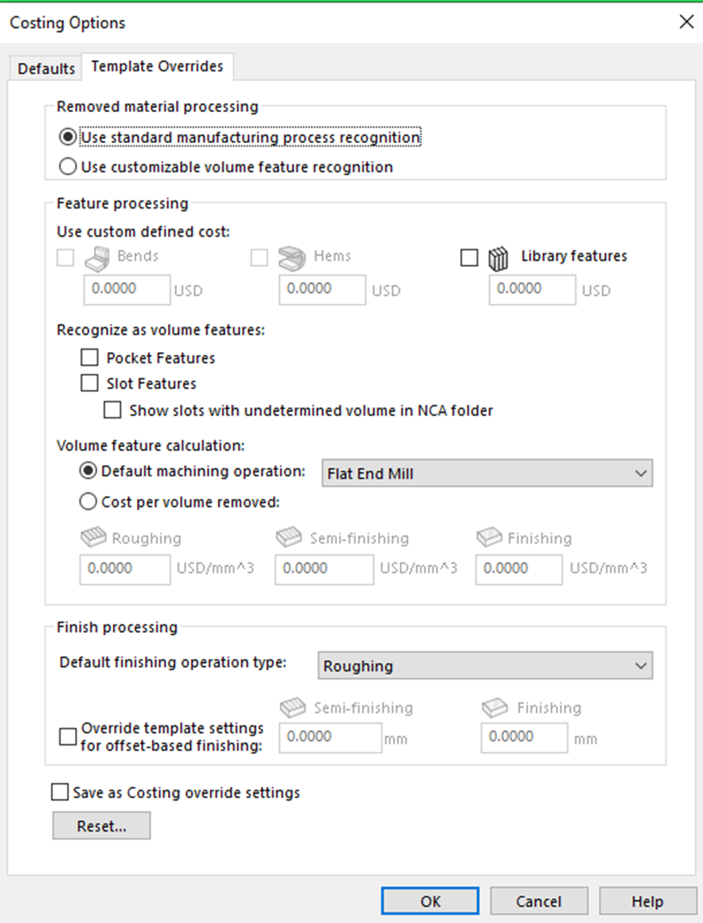This screenshot has height=923, width=703.
Task: Click the Library features USD cost field
Action: [532, 289]
